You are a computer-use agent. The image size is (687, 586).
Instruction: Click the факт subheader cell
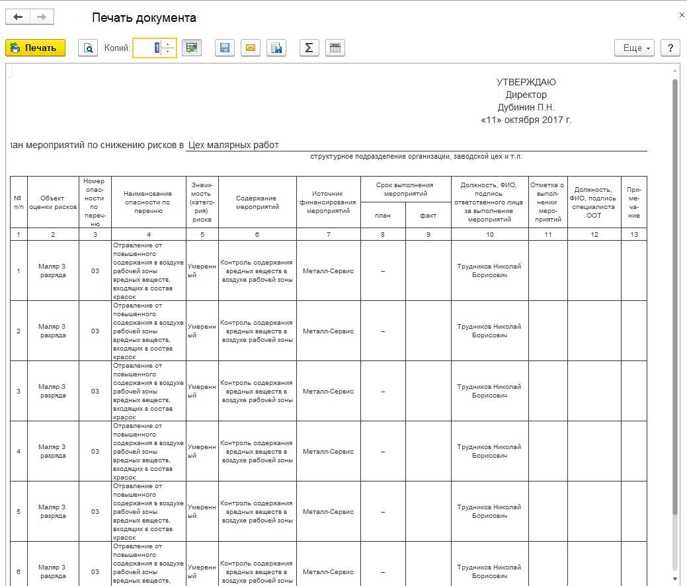tap(428, 215)
